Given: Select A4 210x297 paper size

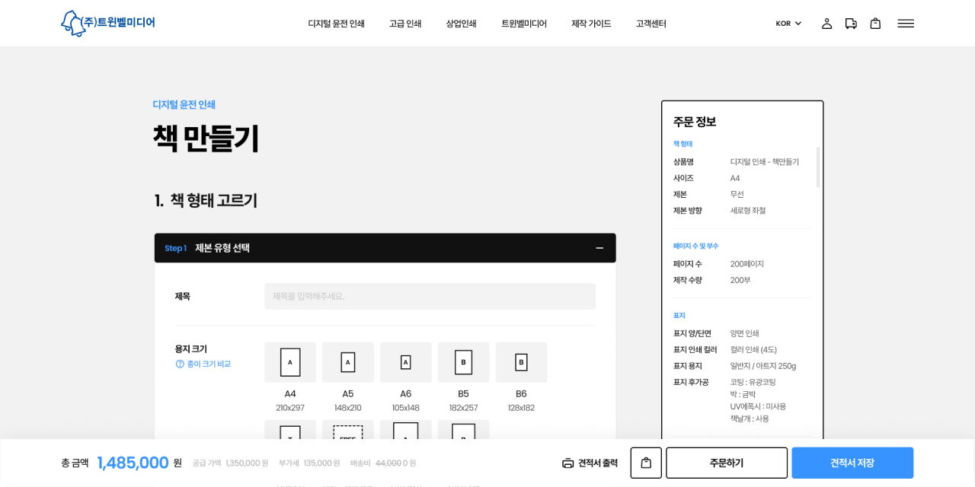Looking at the screenshot, I should click(x=290, y=362).
